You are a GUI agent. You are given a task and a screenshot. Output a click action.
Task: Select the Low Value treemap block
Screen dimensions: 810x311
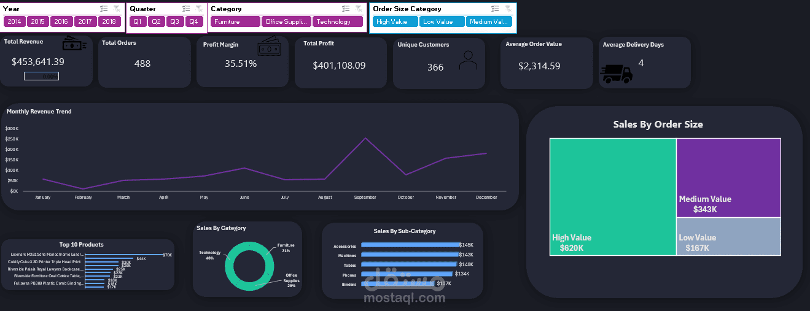[x=729, y=237]
